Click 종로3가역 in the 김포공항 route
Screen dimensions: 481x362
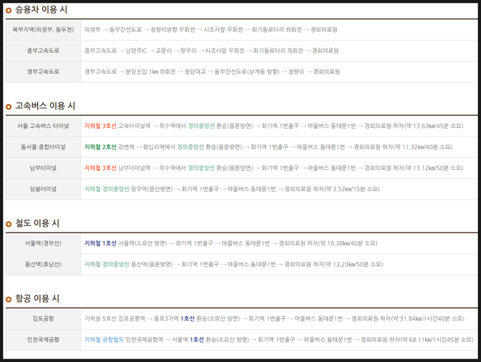pyautogui.click(x=166, y=319)
